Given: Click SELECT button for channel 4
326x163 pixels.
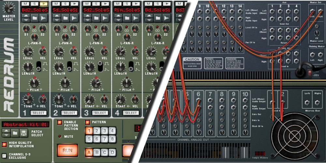Looking at the screenshot, I should click(x=131, y=113).
